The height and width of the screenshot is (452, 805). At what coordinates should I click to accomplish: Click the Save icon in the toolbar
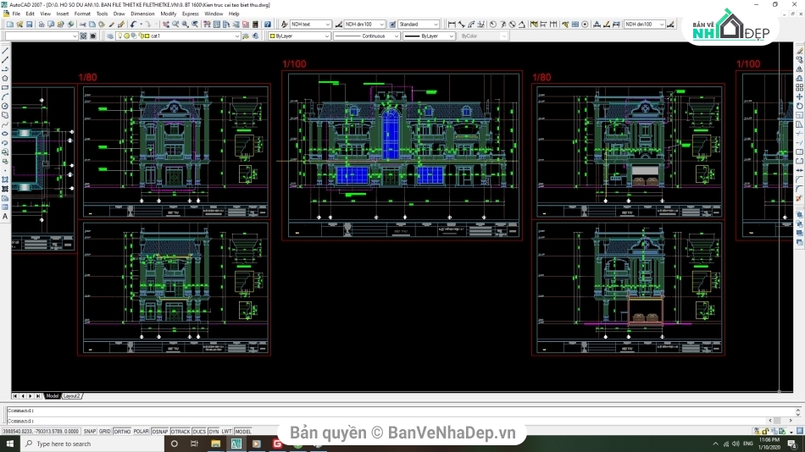tap(28, 25)
